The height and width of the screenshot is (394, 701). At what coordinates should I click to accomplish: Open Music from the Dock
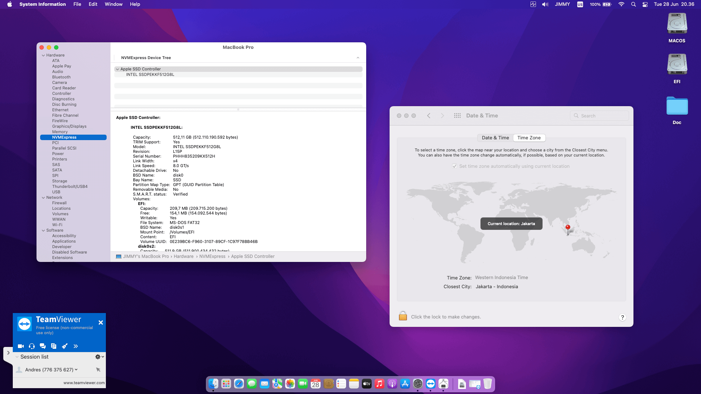click(379, 384)
